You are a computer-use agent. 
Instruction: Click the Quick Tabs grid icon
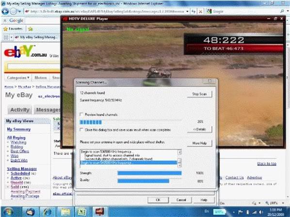(x=6, y=37)
